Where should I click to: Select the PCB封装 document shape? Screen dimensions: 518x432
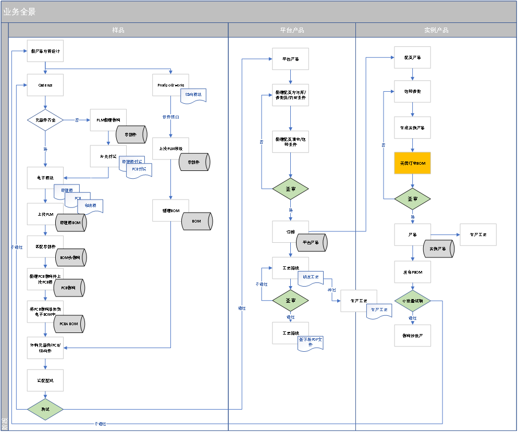pyautogui.click(x=139, y=170)
